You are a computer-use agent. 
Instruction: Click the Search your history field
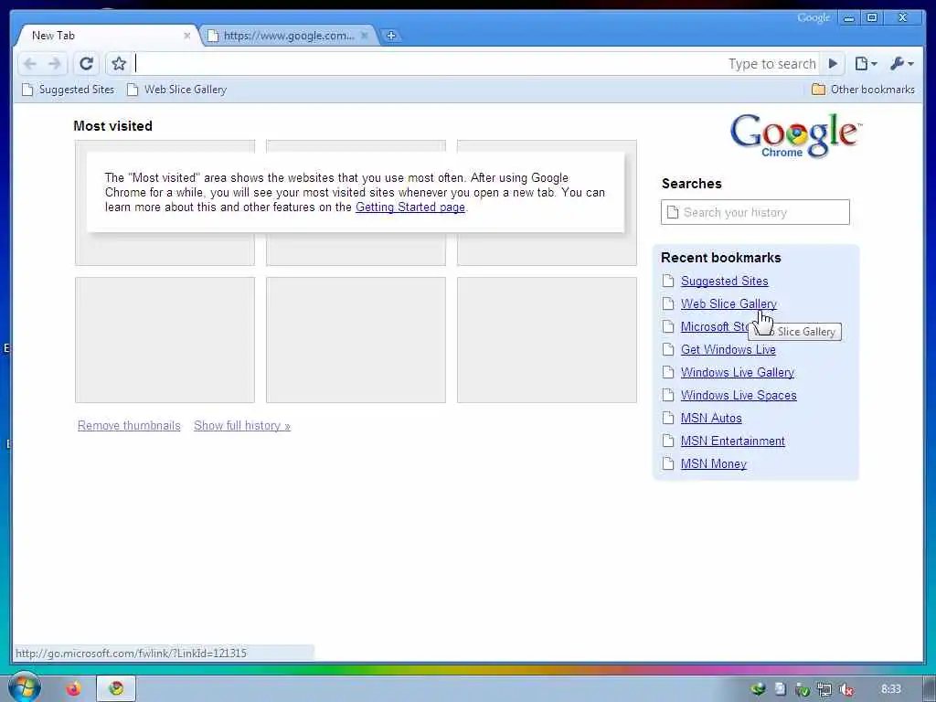[x=755, y=212]
